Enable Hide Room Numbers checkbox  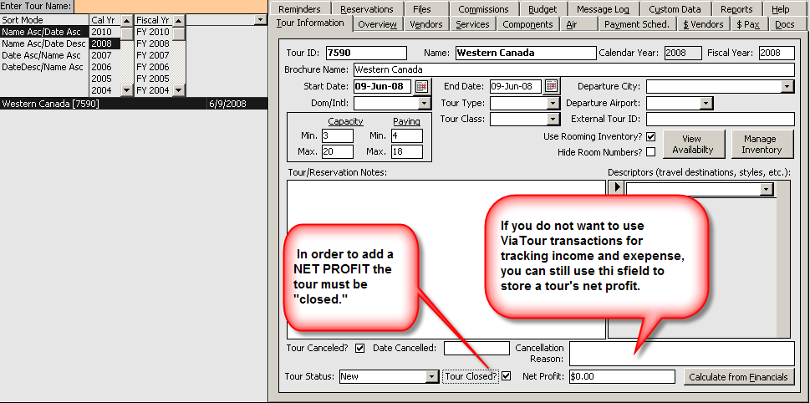pos(650,152)
